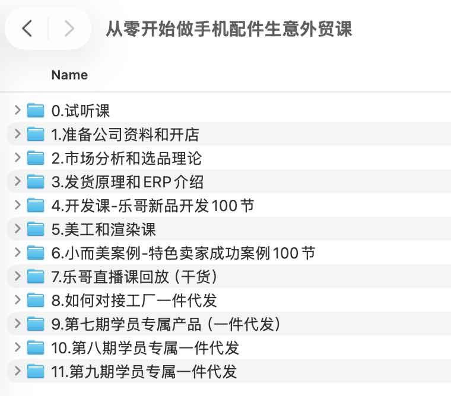The height and width of the screenshot is (396, 451).
Task: Expand the 11.第九期学员专属一件代发 folder
Action: click(17, 372)
